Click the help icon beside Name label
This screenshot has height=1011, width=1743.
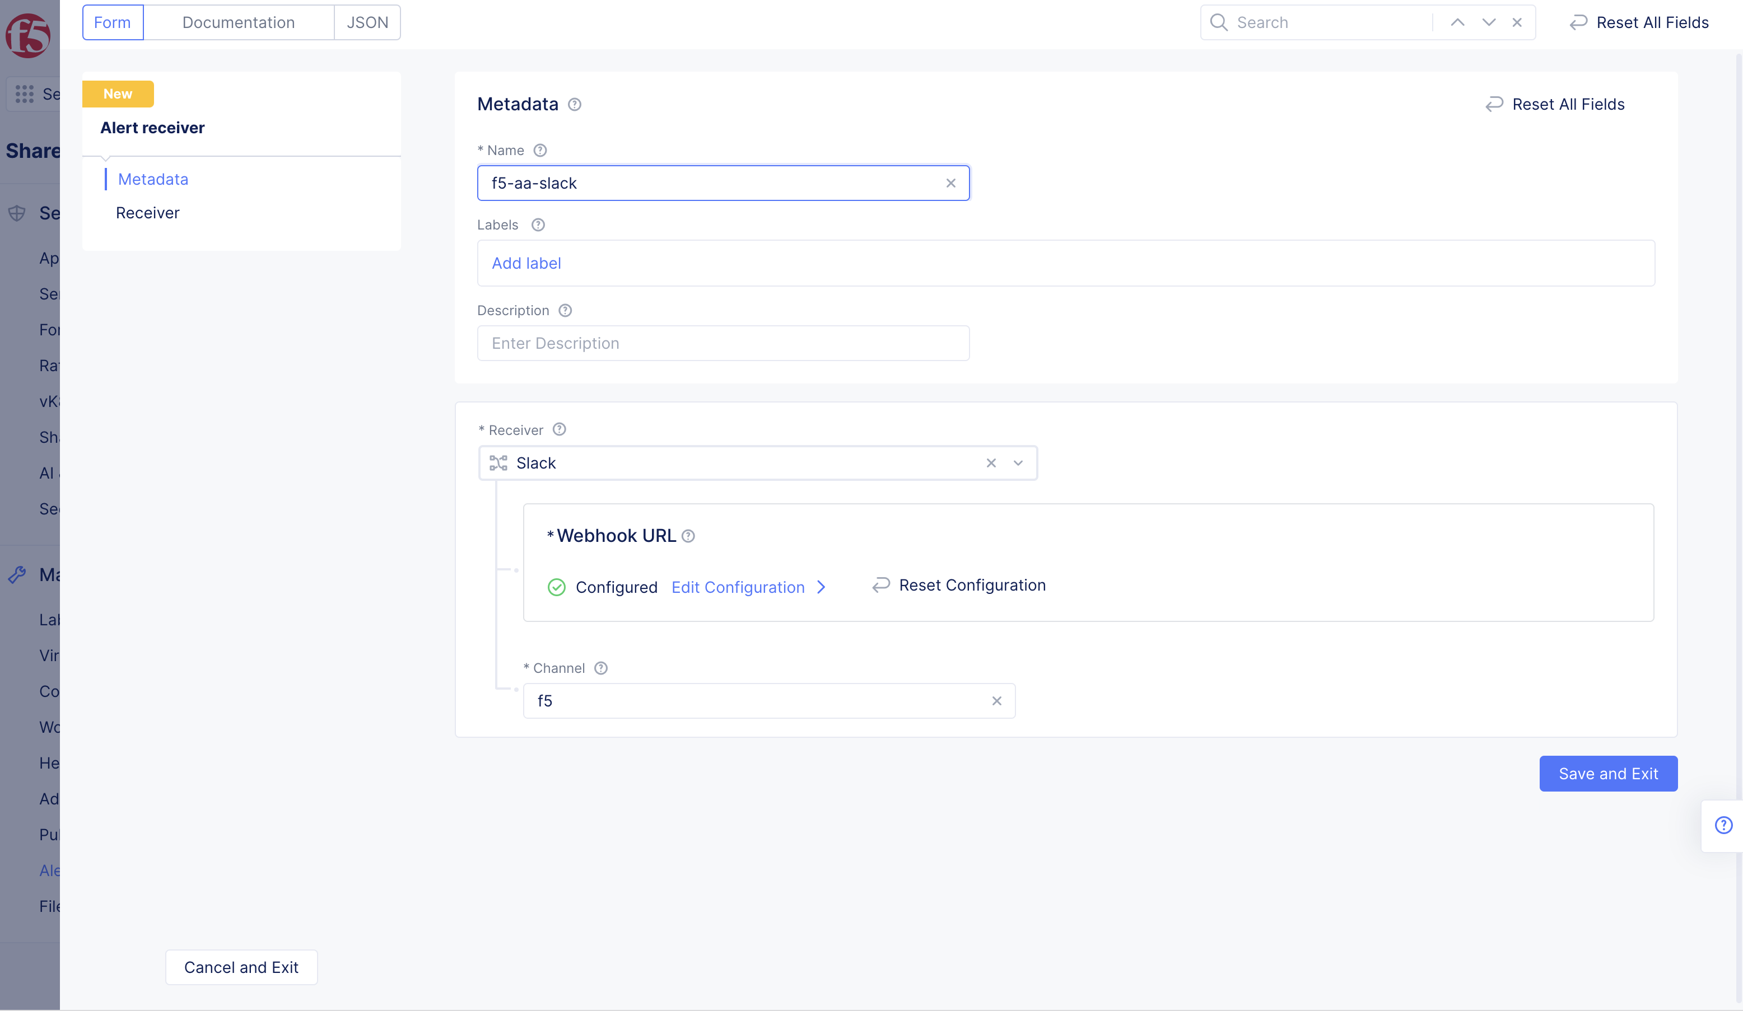click(540, 150)
